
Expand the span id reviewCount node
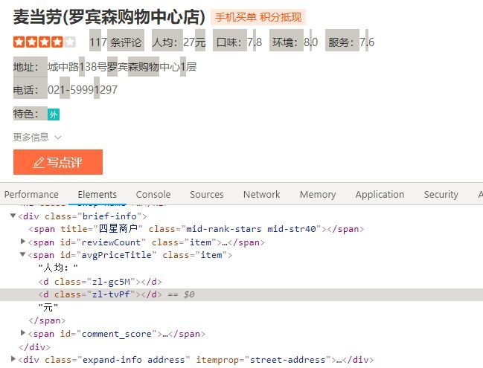click(22, 242)
